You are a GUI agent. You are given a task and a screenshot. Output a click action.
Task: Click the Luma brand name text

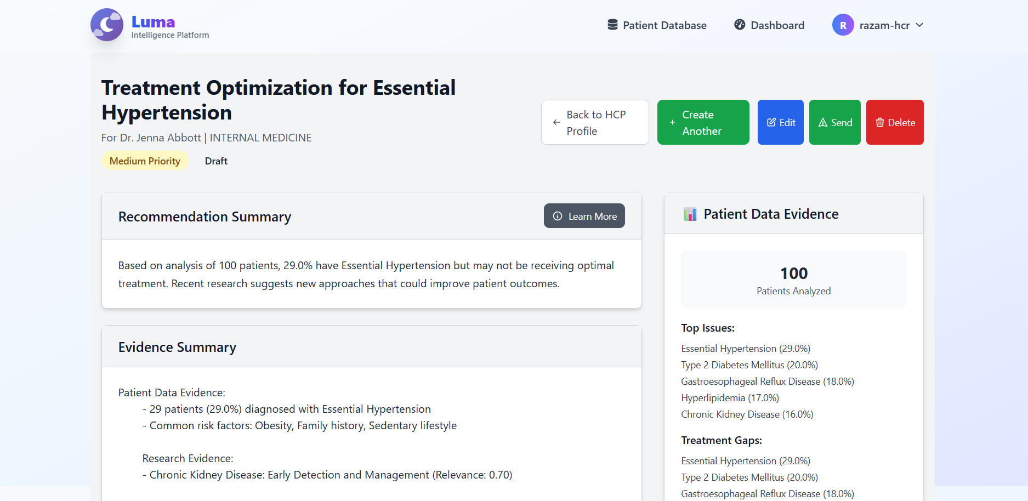click(153, 22)
